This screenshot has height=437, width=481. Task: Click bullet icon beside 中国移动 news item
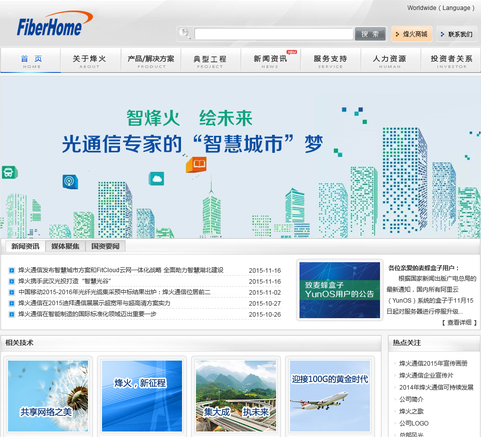[11, 292]
